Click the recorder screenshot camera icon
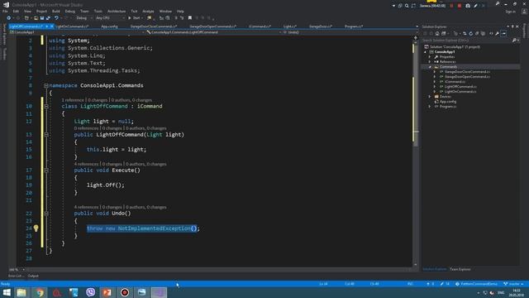The image size is (529, 298). coord(468,6)
